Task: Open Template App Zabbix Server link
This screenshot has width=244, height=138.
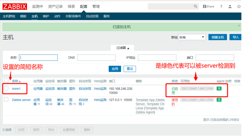Action: [150, 102]
